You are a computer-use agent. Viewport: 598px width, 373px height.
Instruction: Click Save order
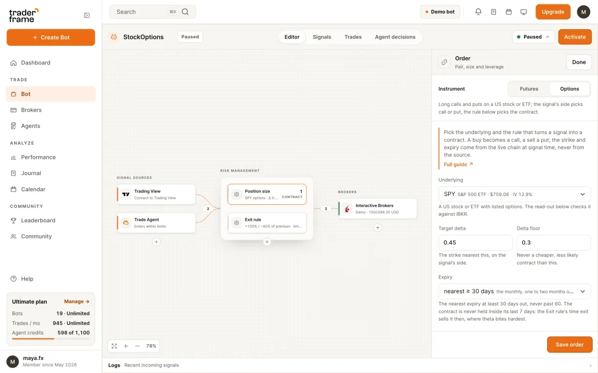pyautogui.click(x=570, y=344)
